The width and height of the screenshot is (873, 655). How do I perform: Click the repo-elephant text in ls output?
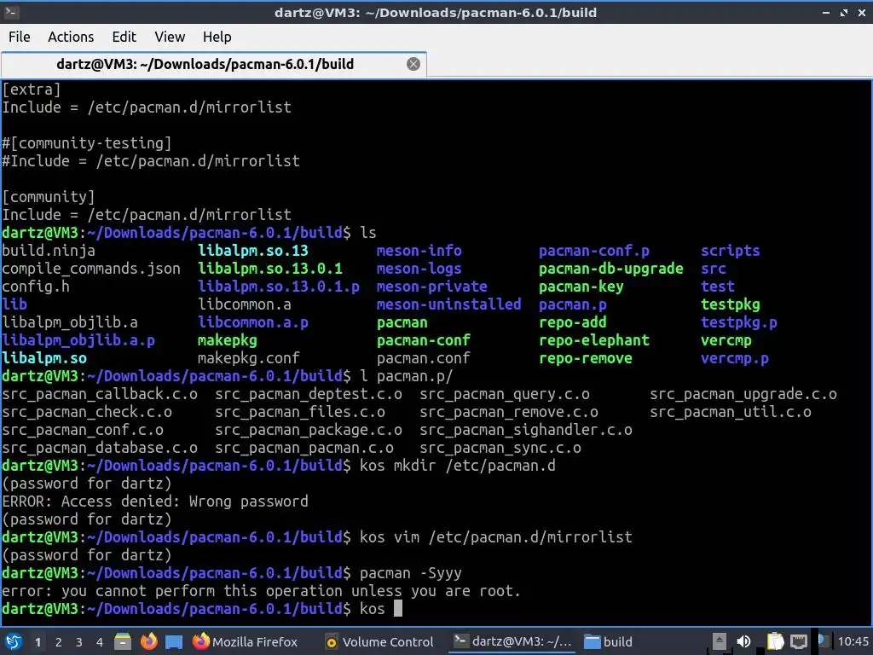(594, 340)
